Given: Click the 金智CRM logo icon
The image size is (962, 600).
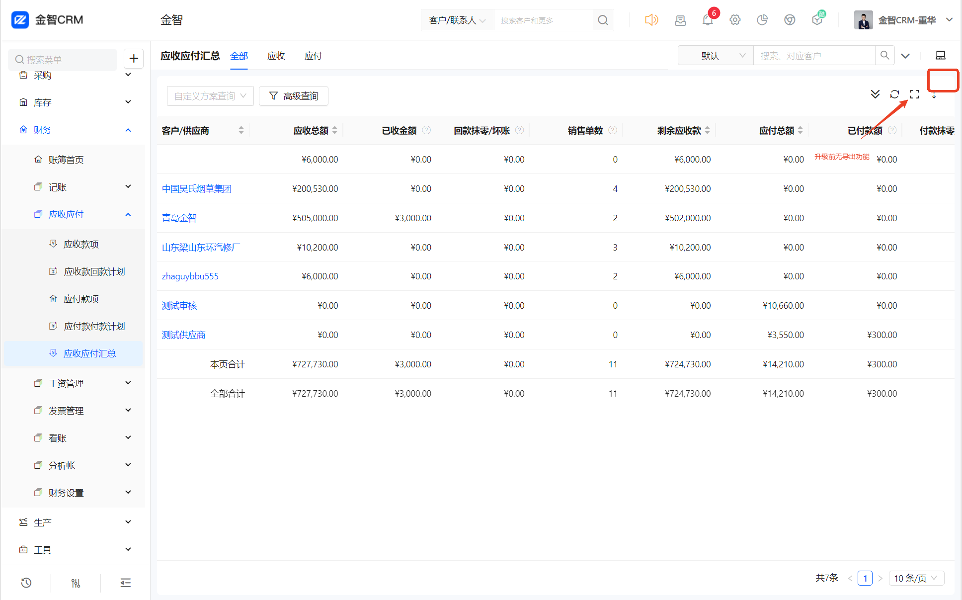Looking at the screenshot, I should [20, 20].
